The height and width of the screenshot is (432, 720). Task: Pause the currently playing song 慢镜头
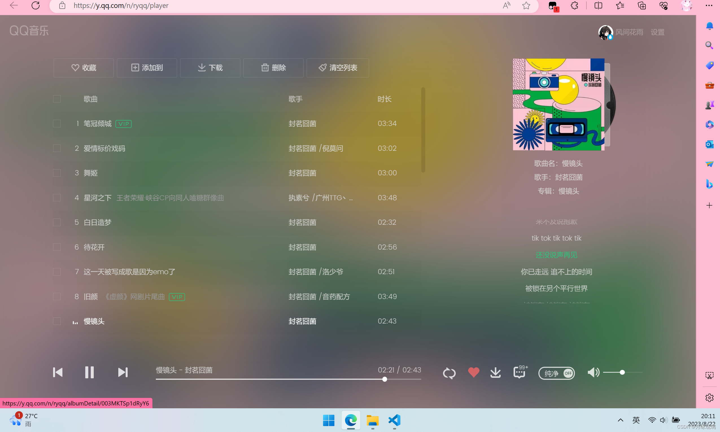89,372
